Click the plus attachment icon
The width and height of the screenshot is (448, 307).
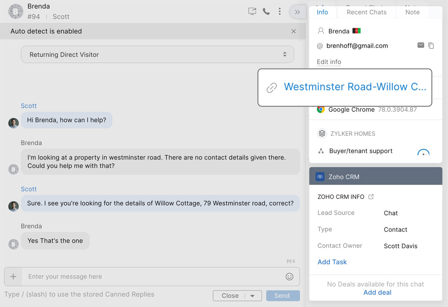(x=13, y=276)
